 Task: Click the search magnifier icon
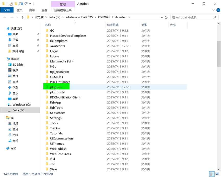tap(215, 17)
